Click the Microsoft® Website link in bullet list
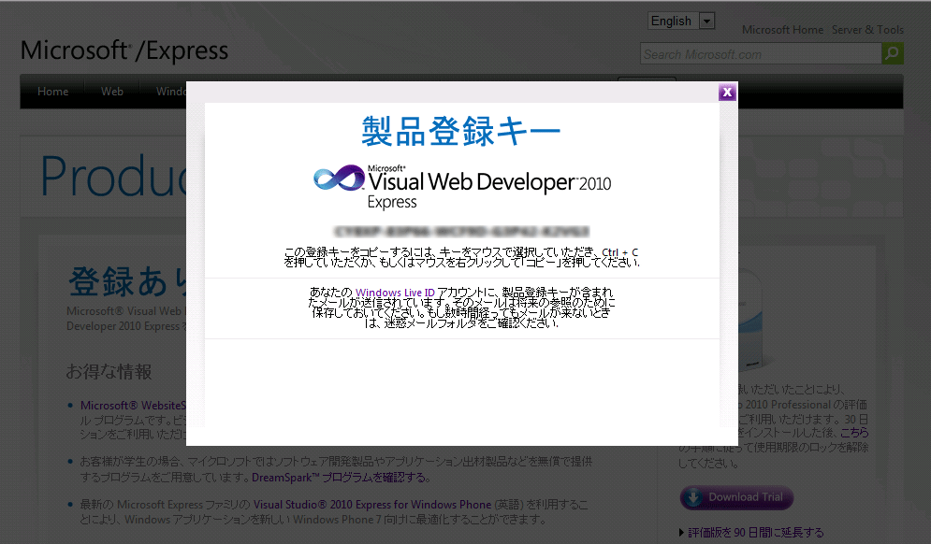 coord(134,405)
